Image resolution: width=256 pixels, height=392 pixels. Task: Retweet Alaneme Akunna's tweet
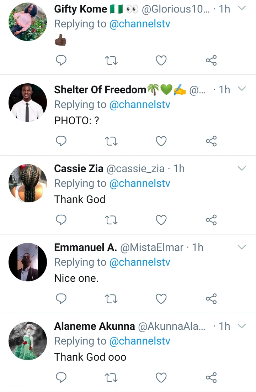[x=112, y=377]
